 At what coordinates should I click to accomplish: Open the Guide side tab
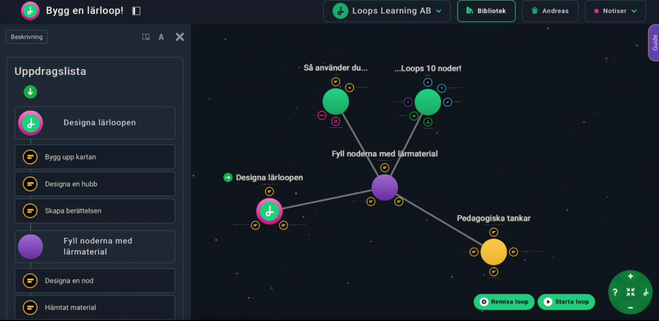(x=654, y=43)
